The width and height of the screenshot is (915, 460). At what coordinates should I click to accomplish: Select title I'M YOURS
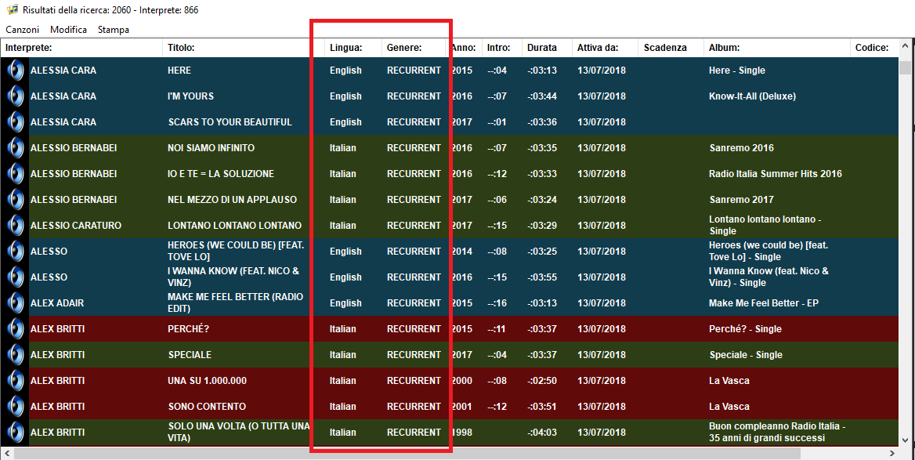pyautogui.click(x=190, y=96)
